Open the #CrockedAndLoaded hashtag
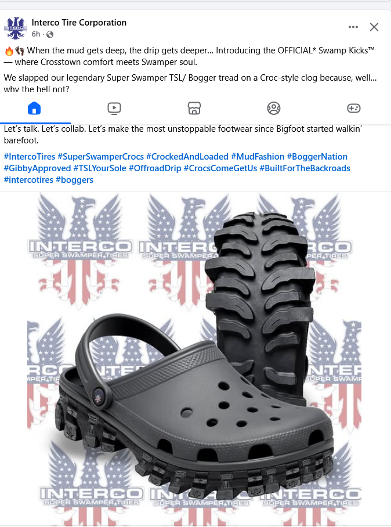Viewport: 391px width, 527px height. click(187, 157)
